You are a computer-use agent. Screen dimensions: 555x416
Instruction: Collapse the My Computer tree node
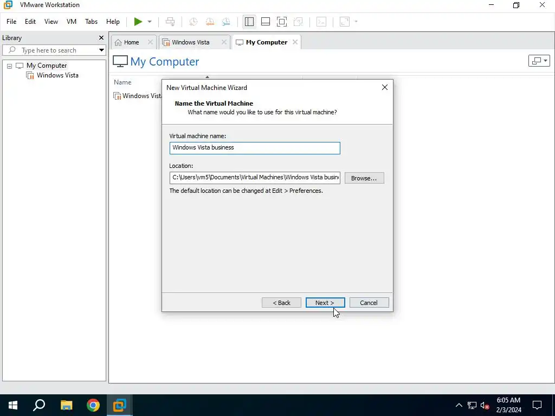[x=10, y=66]
